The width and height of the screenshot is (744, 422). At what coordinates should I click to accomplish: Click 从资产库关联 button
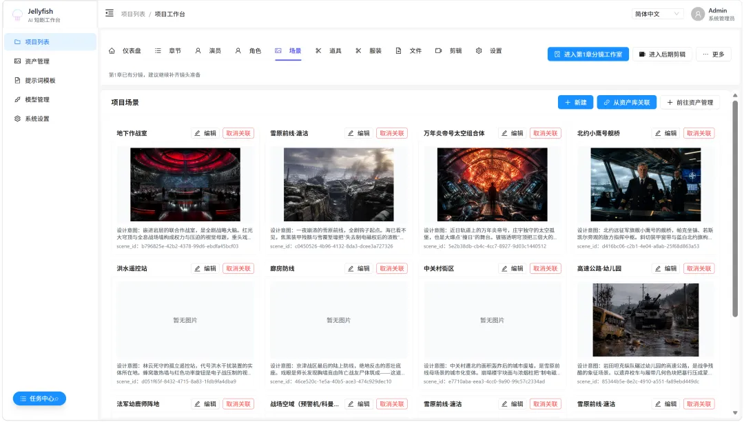pos(626,103)
